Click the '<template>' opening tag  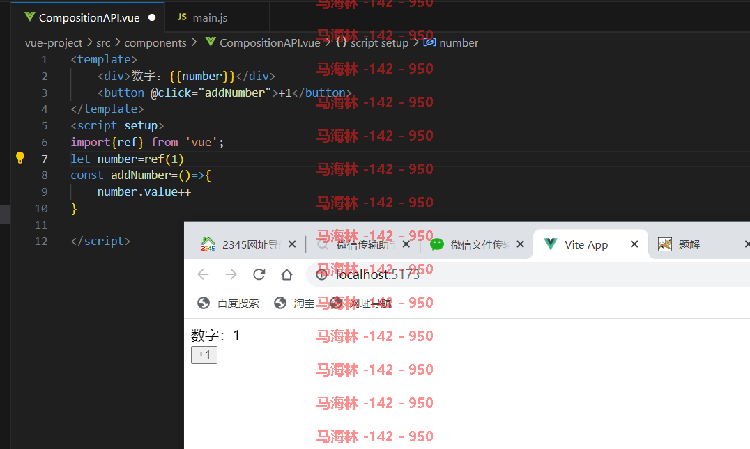coord(104,60)
